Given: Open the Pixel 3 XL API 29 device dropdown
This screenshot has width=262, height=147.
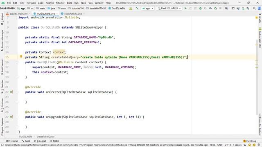Looking at the screenshot, I should [169, 8].
